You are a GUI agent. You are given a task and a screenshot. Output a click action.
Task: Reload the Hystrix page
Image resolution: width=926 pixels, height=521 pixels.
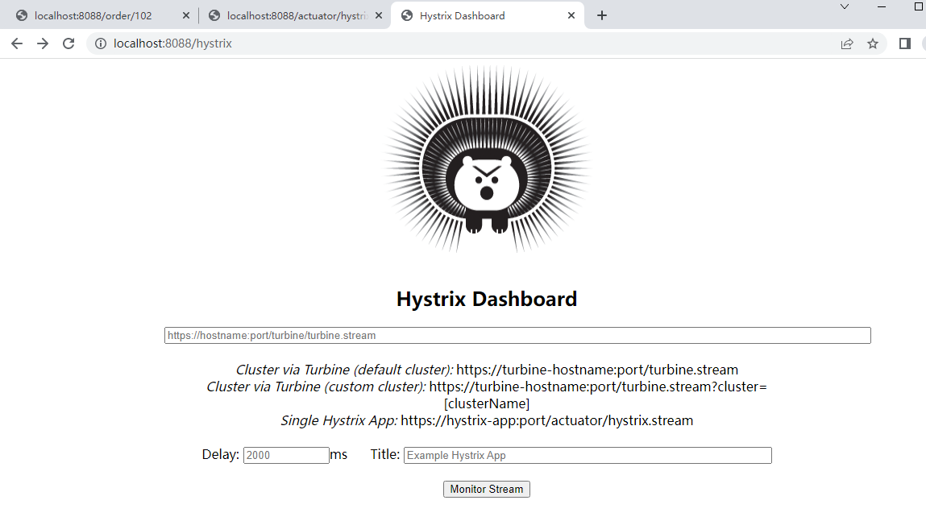[x=69, y=43]
